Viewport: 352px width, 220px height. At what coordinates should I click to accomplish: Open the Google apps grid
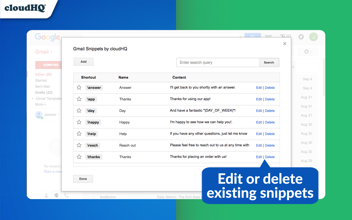pyautogui.click(x=289, y=35)
